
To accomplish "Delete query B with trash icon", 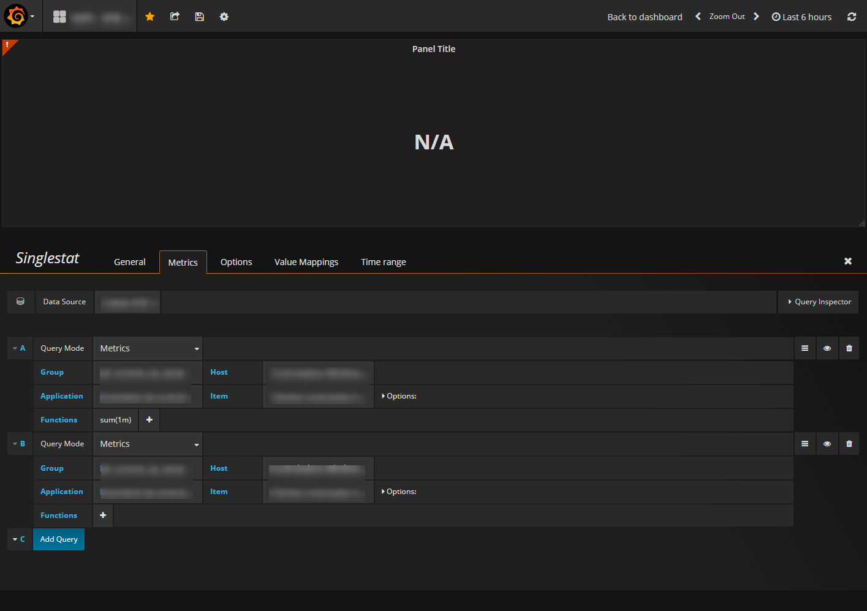I will 849,444.
